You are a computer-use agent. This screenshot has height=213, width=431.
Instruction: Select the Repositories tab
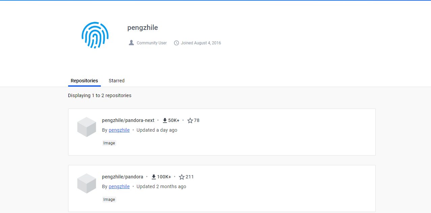(84, 81)
